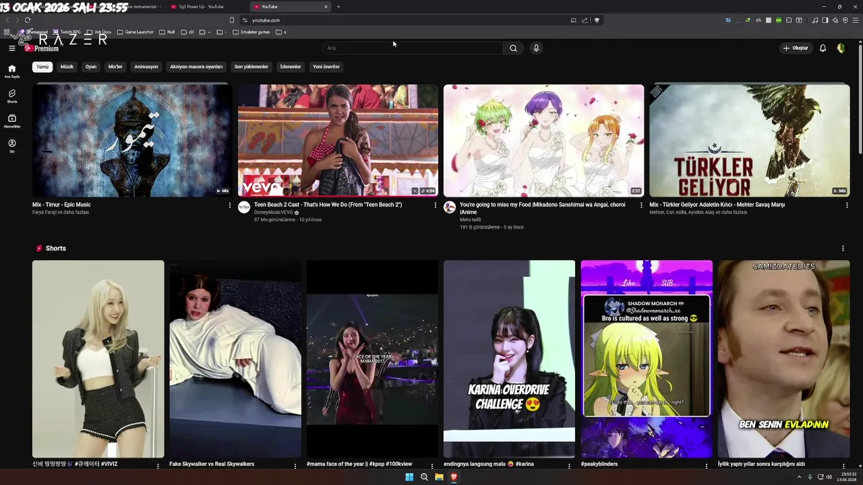Screen dimensions: 863x485
Task: Open options for Türkler Geliyor mix
Action: pyautogui.click(x=847, y=205)
